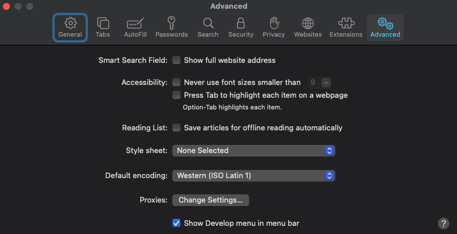The height and width of the screenshot is (234, 457).
Task: Go to the Privacy hand tab
Action: pos(274,28)
